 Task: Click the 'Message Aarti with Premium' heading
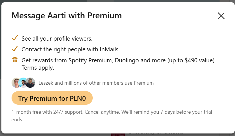click(66, 16)
